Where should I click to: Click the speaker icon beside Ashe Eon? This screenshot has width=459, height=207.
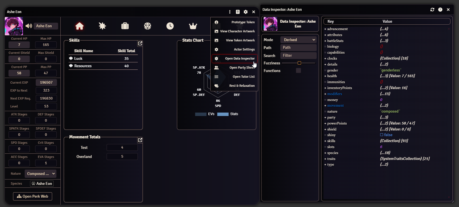click(29, 26)
